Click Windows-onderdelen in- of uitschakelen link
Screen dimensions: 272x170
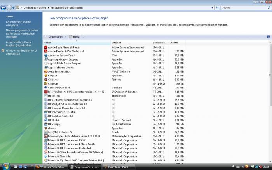click(x=21, y=52)
